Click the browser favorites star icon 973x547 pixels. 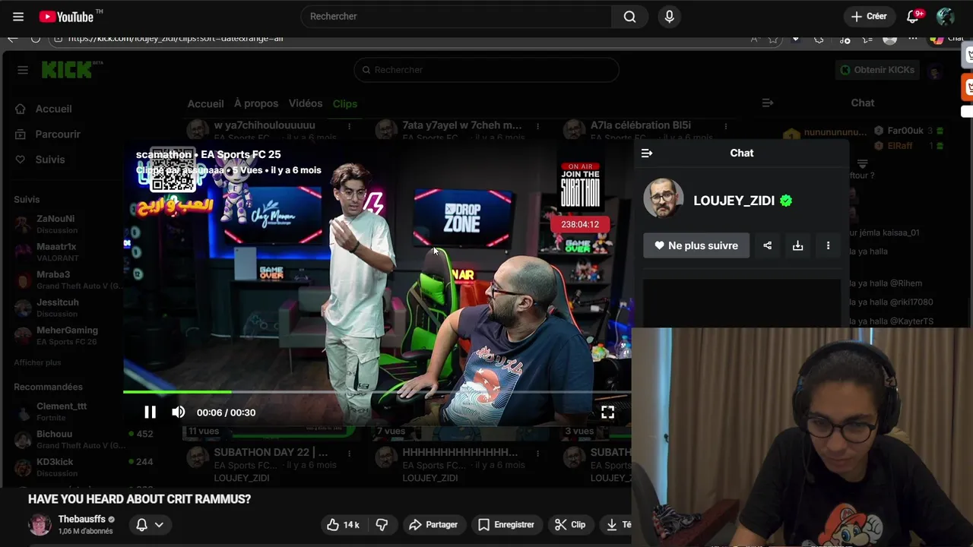pyautogui.click(x=773, y=39)
